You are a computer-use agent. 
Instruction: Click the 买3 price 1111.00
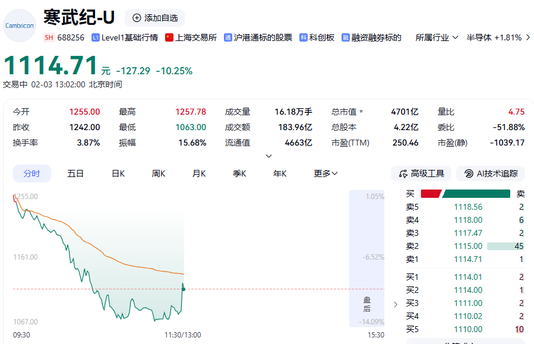pyautogui.click(x=468, y=303)
